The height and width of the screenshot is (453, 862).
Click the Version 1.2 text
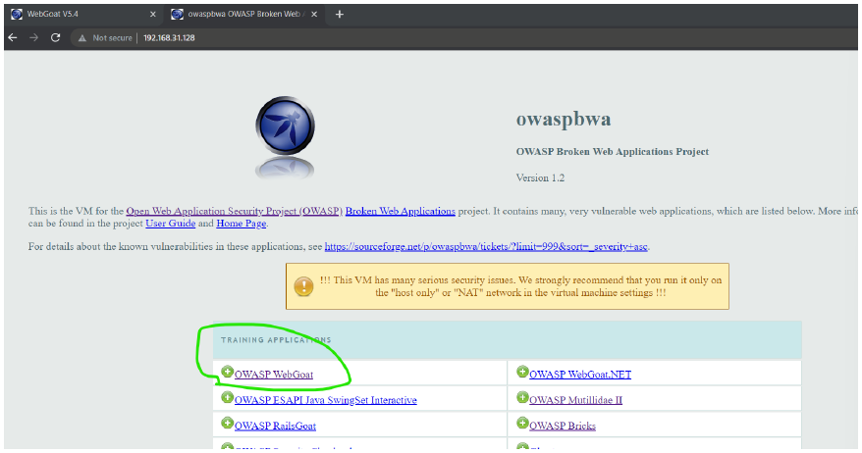[x=540, y=177]
